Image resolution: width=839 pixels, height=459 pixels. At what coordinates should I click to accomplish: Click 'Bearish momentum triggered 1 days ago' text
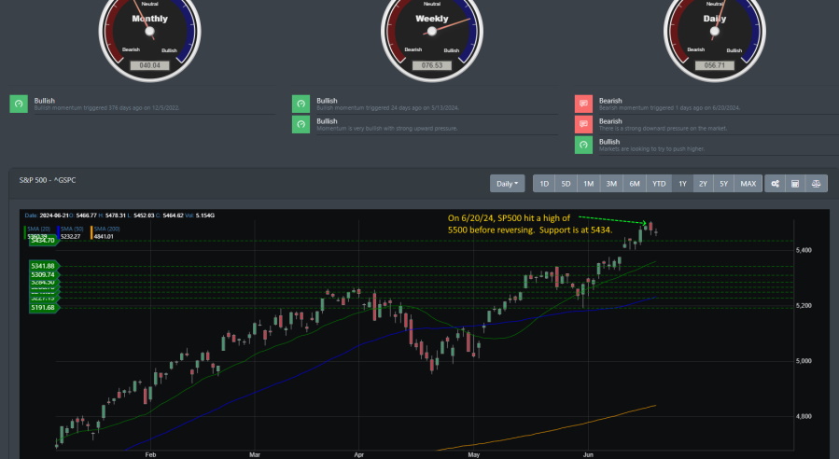[x=669, y=108]
